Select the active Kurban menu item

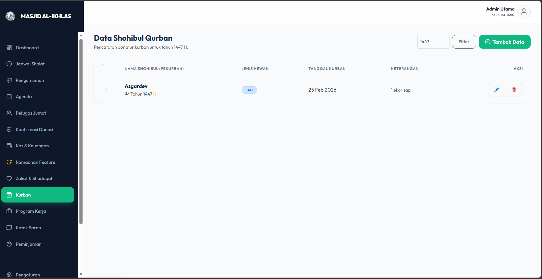(38, 195)
